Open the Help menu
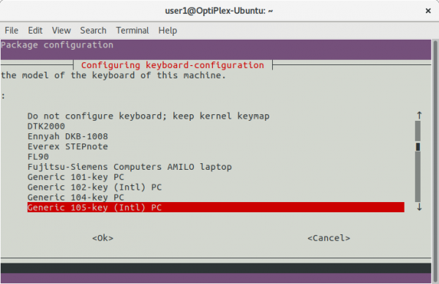The height and width of the screenshot is (284, 439). (168, 30)
